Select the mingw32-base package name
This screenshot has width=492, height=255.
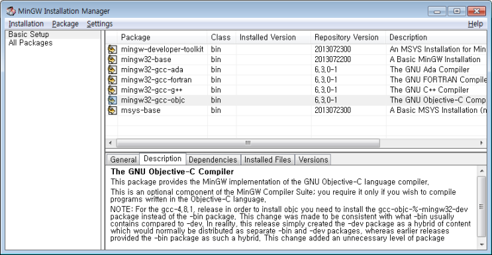146,59
